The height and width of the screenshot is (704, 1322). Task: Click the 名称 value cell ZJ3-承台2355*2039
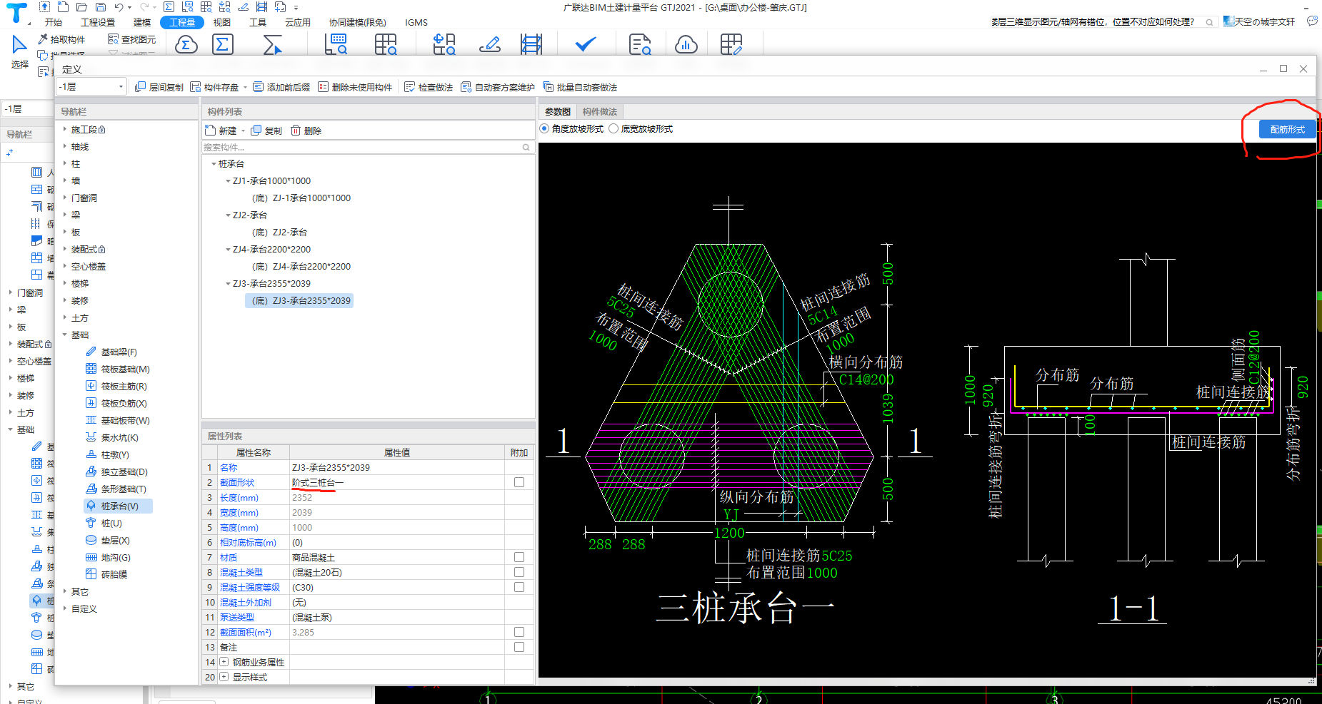click(x=397, y=467)
